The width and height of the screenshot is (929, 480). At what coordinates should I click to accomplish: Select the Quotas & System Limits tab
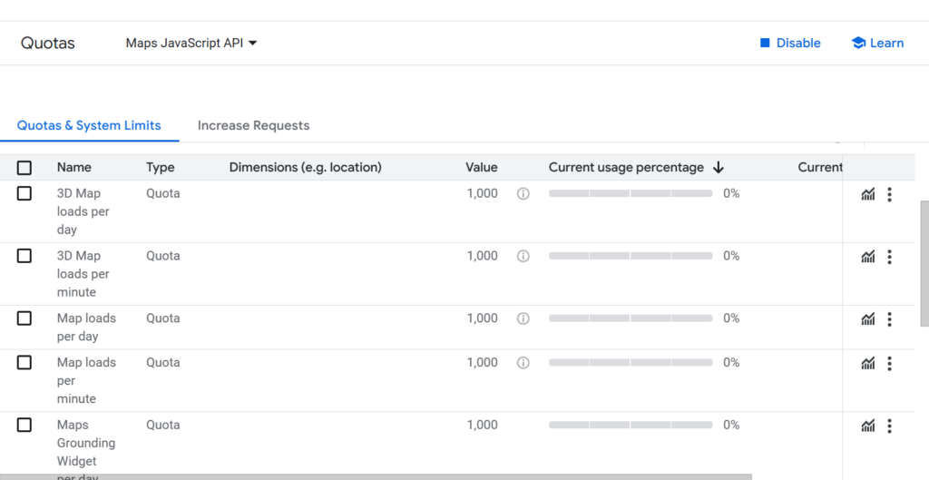click(89, 126)
